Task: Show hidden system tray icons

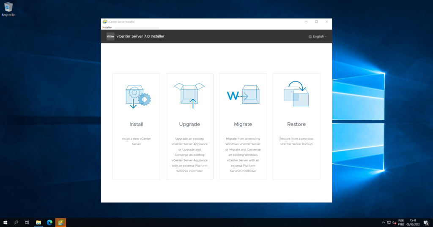Action: pyautogui.click(x=383, y=223)
